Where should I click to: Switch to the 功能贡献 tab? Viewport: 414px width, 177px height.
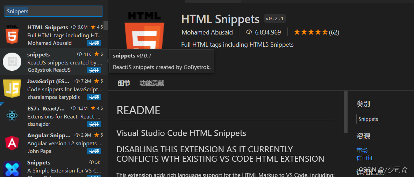point(152,83)
